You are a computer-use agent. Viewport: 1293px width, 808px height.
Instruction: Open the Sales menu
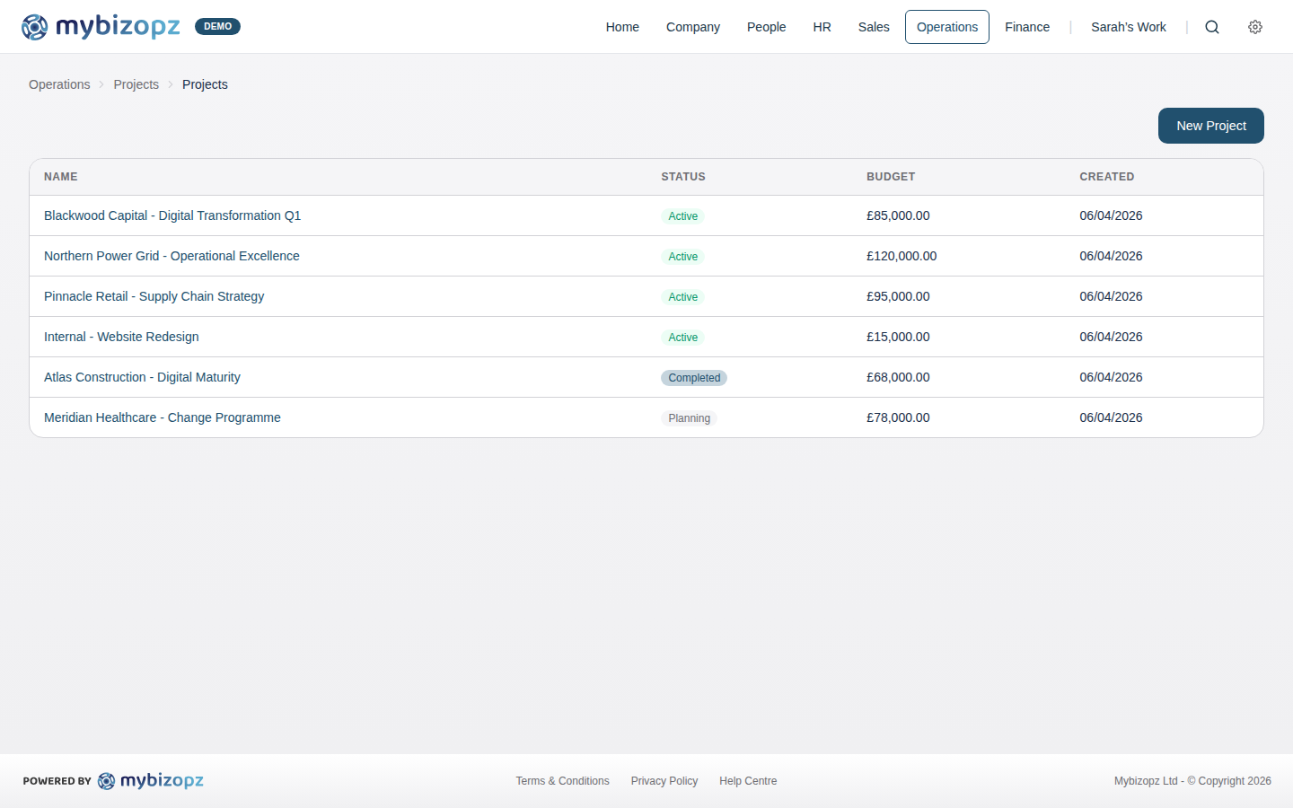tap(874, 27)
